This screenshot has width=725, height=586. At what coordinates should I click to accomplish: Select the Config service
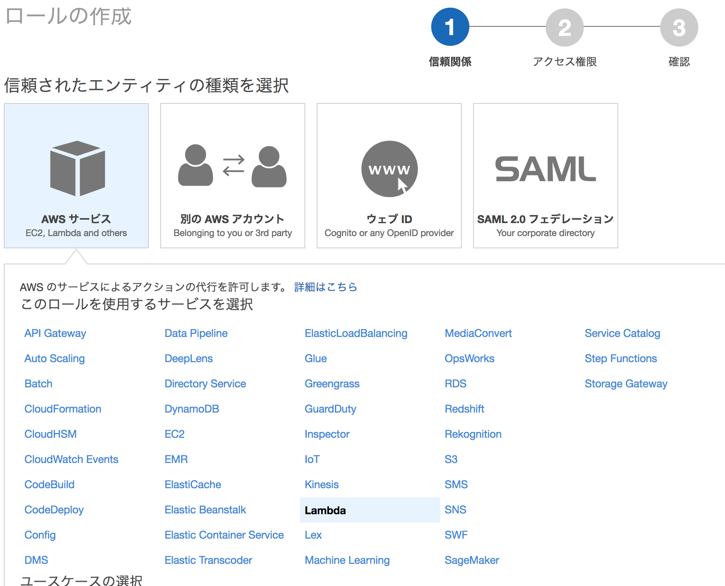40,535
